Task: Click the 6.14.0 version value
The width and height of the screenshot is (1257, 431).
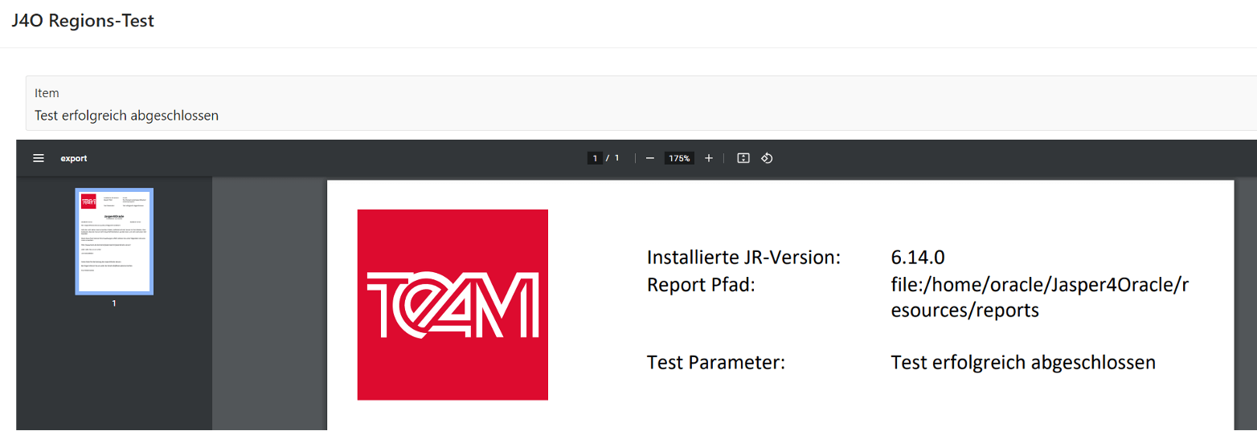Action: 918,258
